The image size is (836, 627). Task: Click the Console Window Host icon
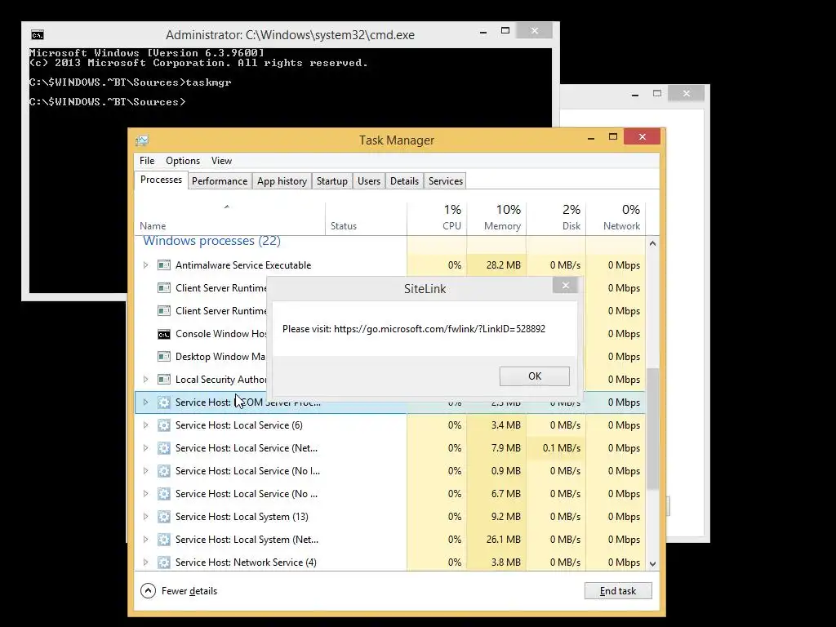164,334
